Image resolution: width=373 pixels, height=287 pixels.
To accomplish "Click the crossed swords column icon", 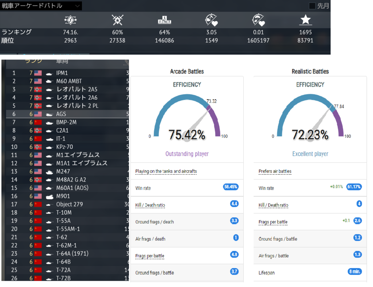I will [x=117, y=20].
